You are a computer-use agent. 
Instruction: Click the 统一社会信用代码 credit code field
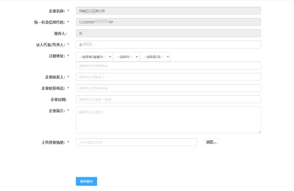[168, 22]
